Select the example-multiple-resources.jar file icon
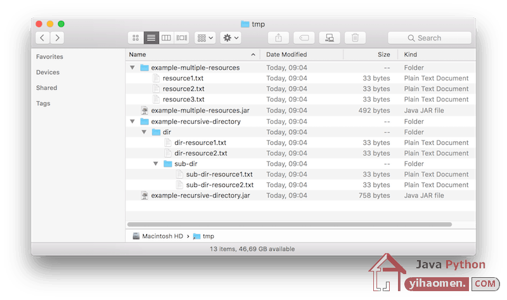The height and width of the screenshot is (300, 507). click(144, 110)
